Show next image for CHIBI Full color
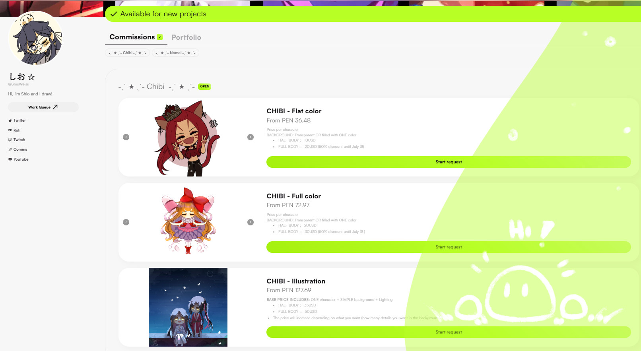This screenshot has height=351, width=641. [x=251, y=222]
